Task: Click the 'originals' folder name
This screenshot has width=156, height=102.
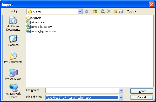Action: 36,18
